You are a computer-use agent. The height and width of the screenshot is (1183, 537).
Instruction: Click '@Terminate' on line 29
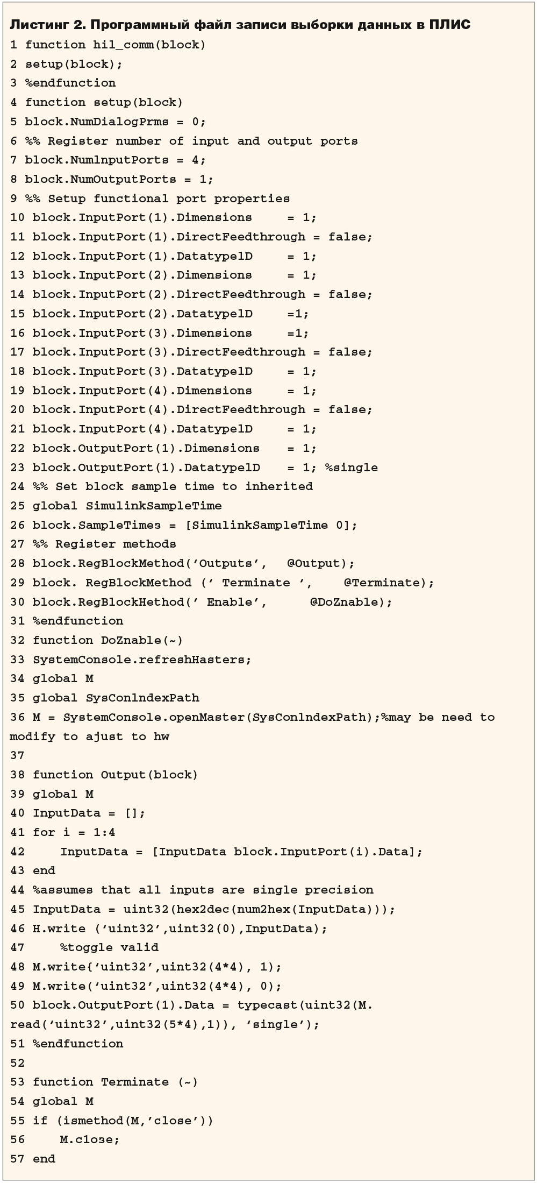click(x=381, y=583)
